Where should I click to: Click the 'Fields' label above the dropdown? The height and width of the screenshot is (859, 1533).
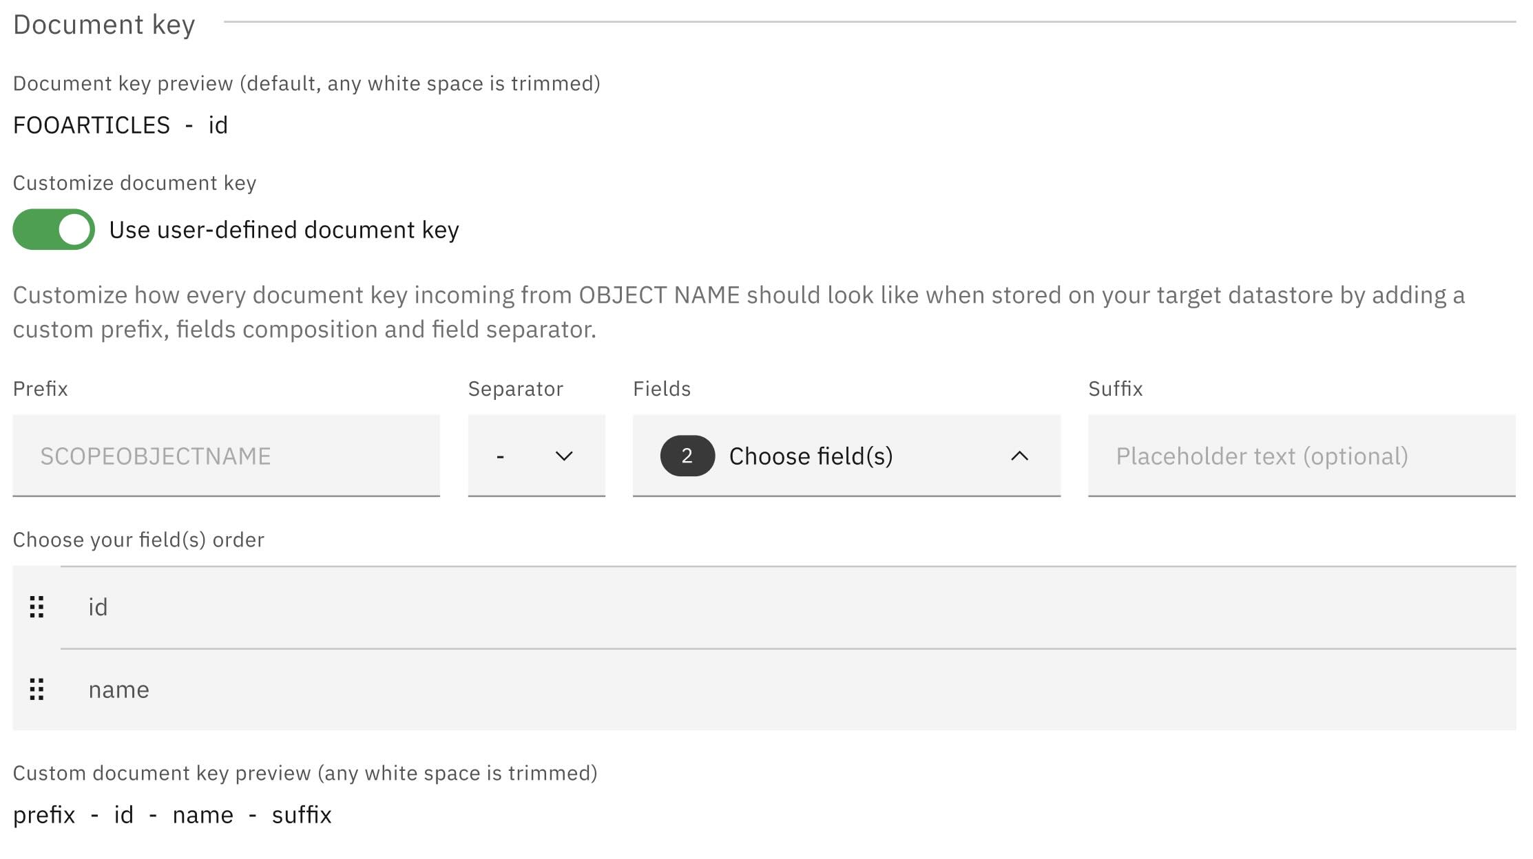point(661,389)
